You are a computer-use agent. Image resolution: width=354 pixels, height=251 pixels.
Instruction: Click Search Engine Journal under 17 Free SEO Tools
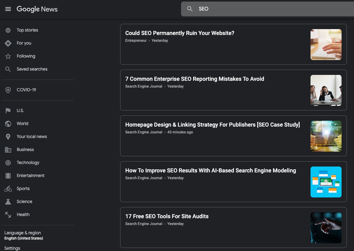144,224
